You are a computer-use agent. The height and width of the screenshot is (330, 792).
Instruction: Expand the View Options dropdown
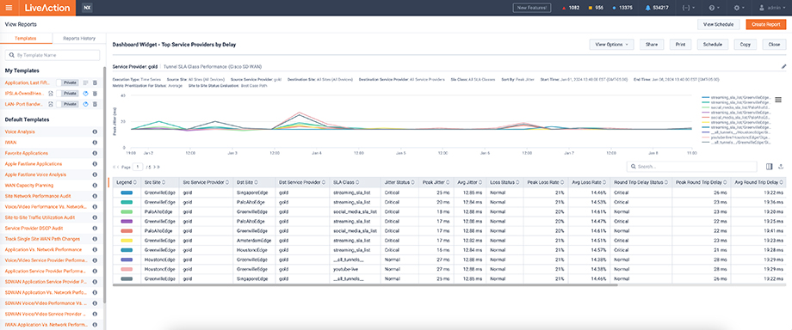tap(612, 45)
